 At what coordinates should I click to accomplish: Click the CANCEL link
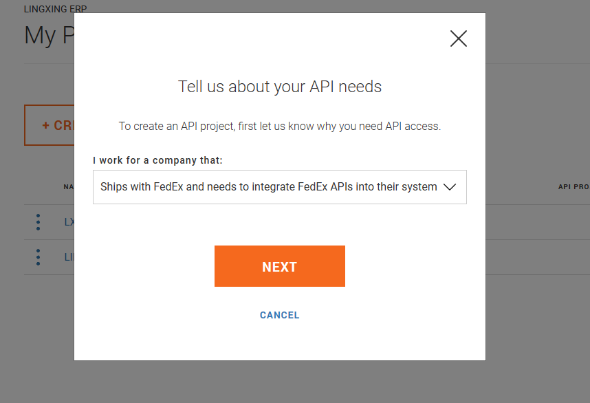click(279, 315)
